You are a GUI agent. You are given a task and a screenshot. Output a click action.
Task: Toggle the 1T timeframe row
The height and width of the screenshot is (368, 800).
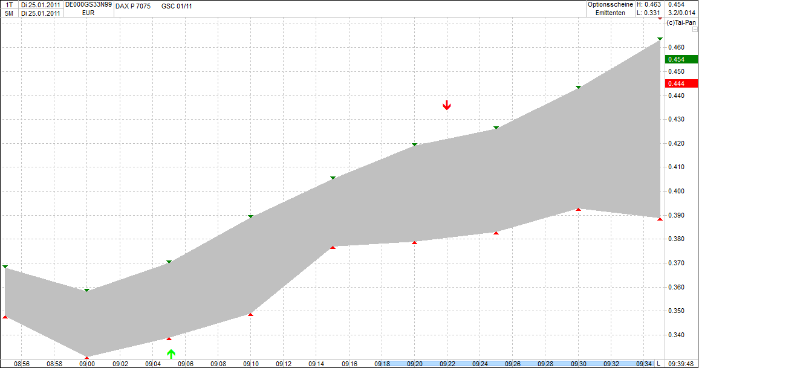coord(8,4)
